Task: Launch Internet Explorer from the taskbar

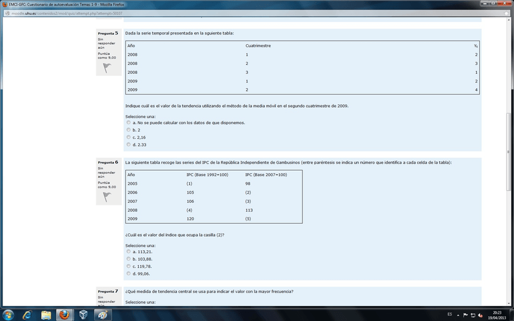Action: [x=27, y=315]
